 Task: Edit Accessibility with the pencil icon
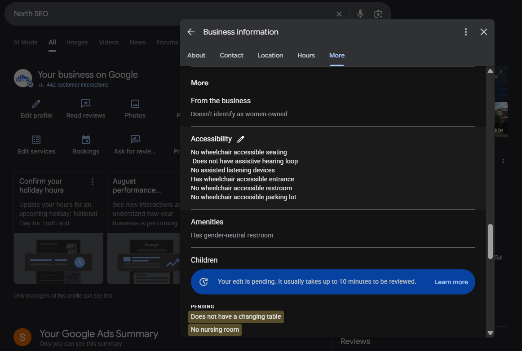241,139
